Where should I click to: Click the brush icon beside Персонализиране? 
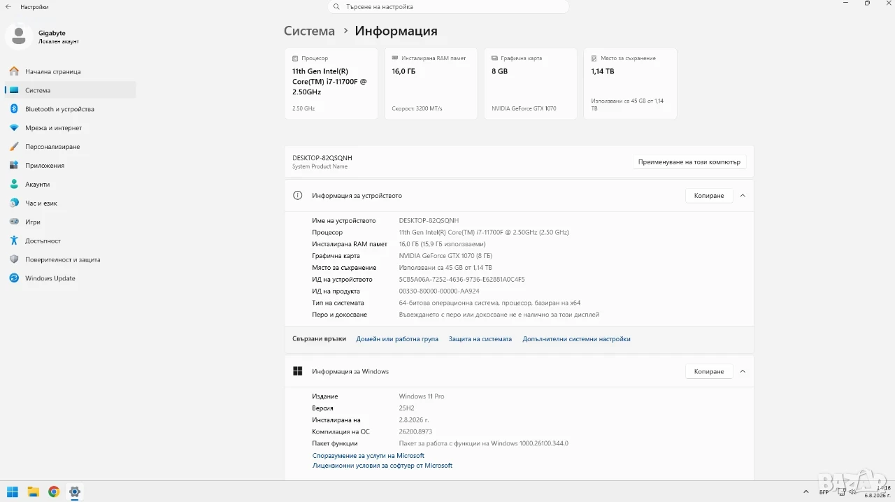tap(14, 147)
